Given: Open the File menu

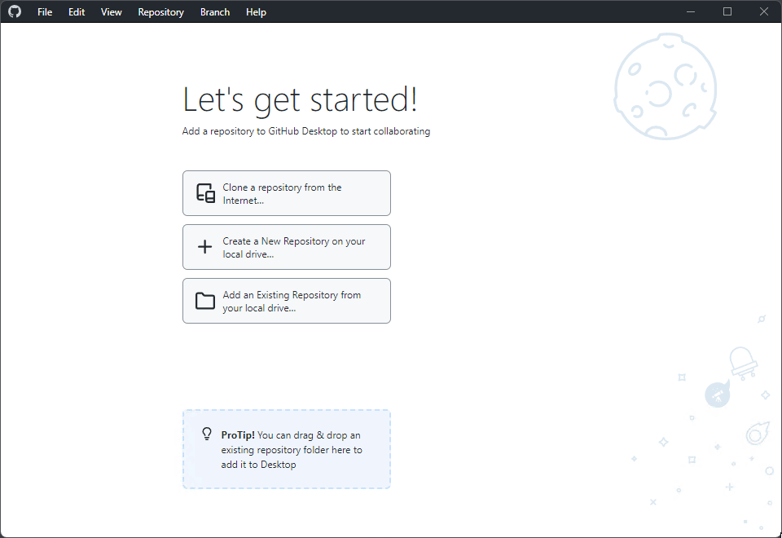Looking at the screenshot, I should (x=45, y=11).
